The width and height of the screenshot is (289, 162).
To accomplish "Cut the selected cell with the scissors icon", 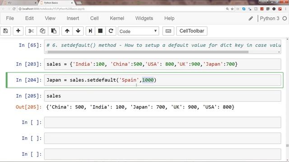I will [31, 31].
